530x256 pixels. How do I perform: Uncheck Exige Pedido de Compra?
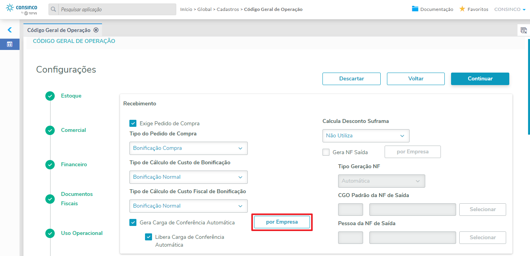(x=133, y=123)
